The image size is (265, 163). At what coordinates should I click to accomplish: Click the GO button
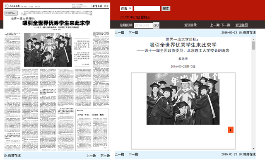pyautogui.click(x=156, y=25)
